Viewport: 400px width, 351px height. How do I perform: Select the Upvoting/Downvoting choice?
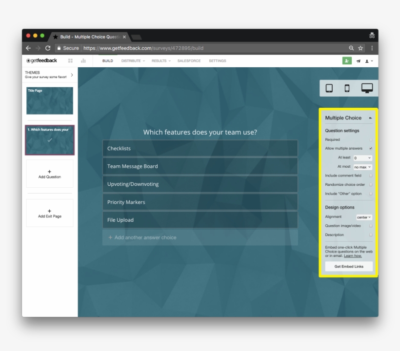point(200,184)
